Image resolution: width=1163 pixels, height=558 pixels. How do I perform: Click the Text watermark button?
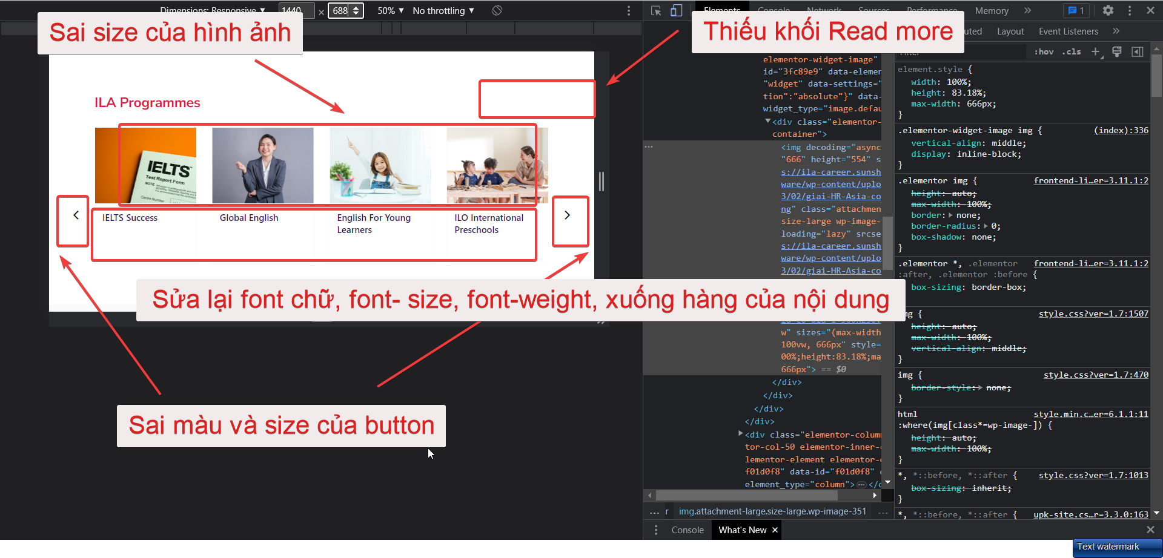(x=1118, y=548)
